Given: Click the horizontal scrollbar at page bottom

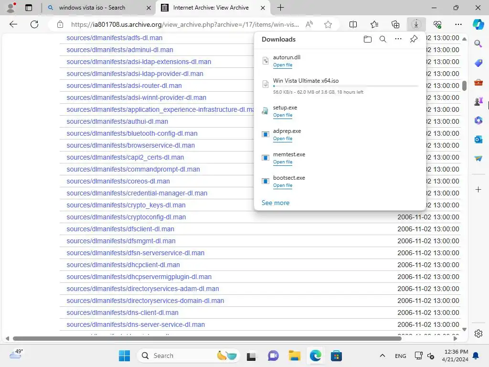Looking at the screenshot, I should pos(207,339).
